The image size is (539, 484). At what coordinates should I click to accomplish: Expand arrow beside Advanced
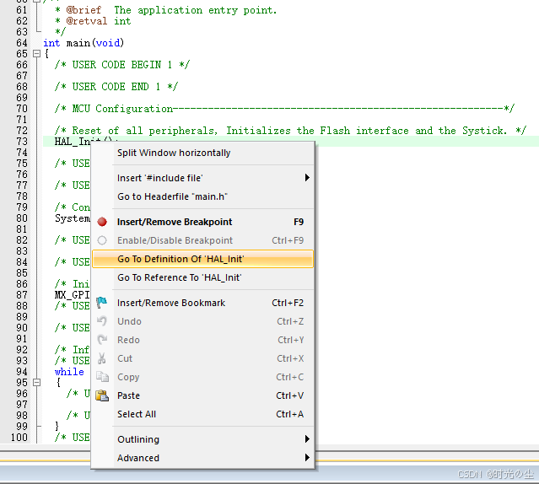point(307,458)
